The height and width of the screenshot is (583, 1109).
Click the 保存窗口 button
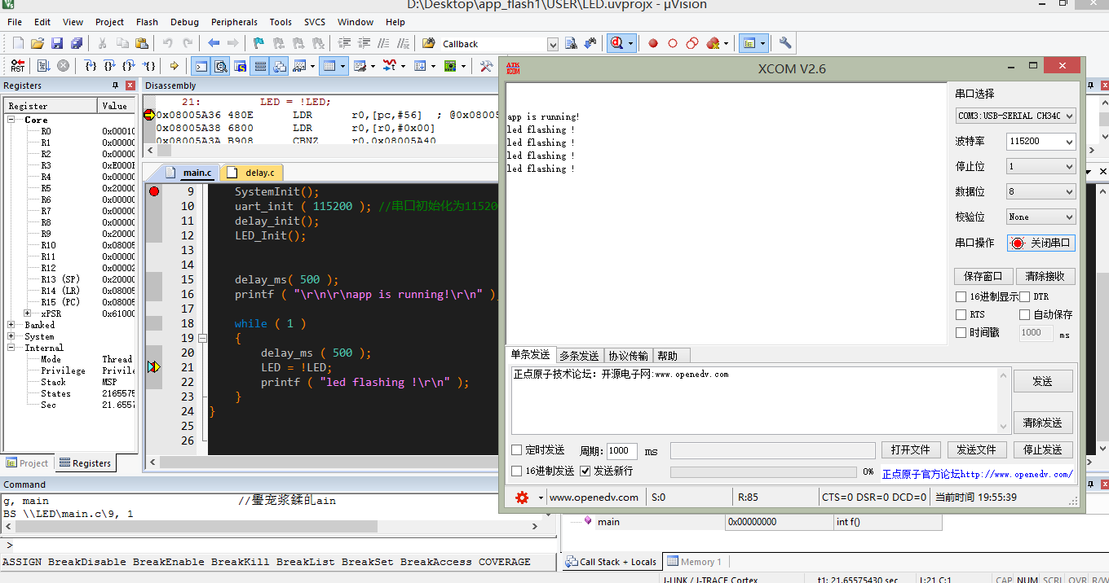point(983,276)
